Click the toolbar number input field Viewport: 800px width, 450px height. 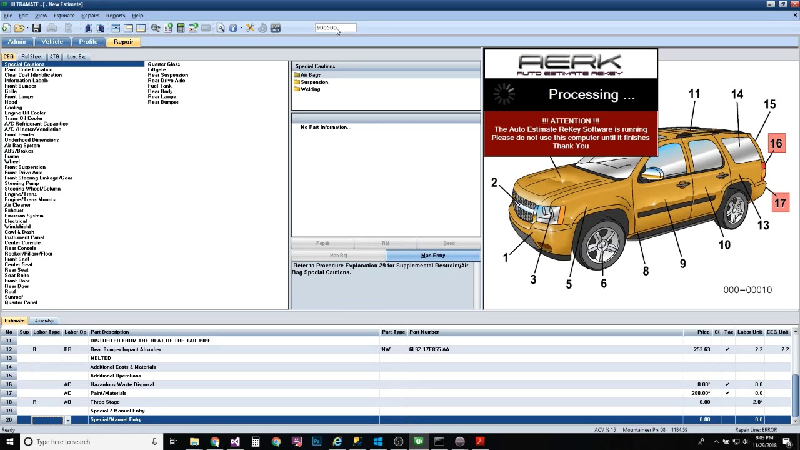coord(336,28)
